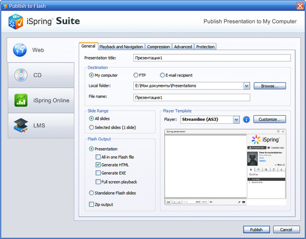This screenshot has height=239, width=306.
Task: Click the Publish button
Action: 256,229
